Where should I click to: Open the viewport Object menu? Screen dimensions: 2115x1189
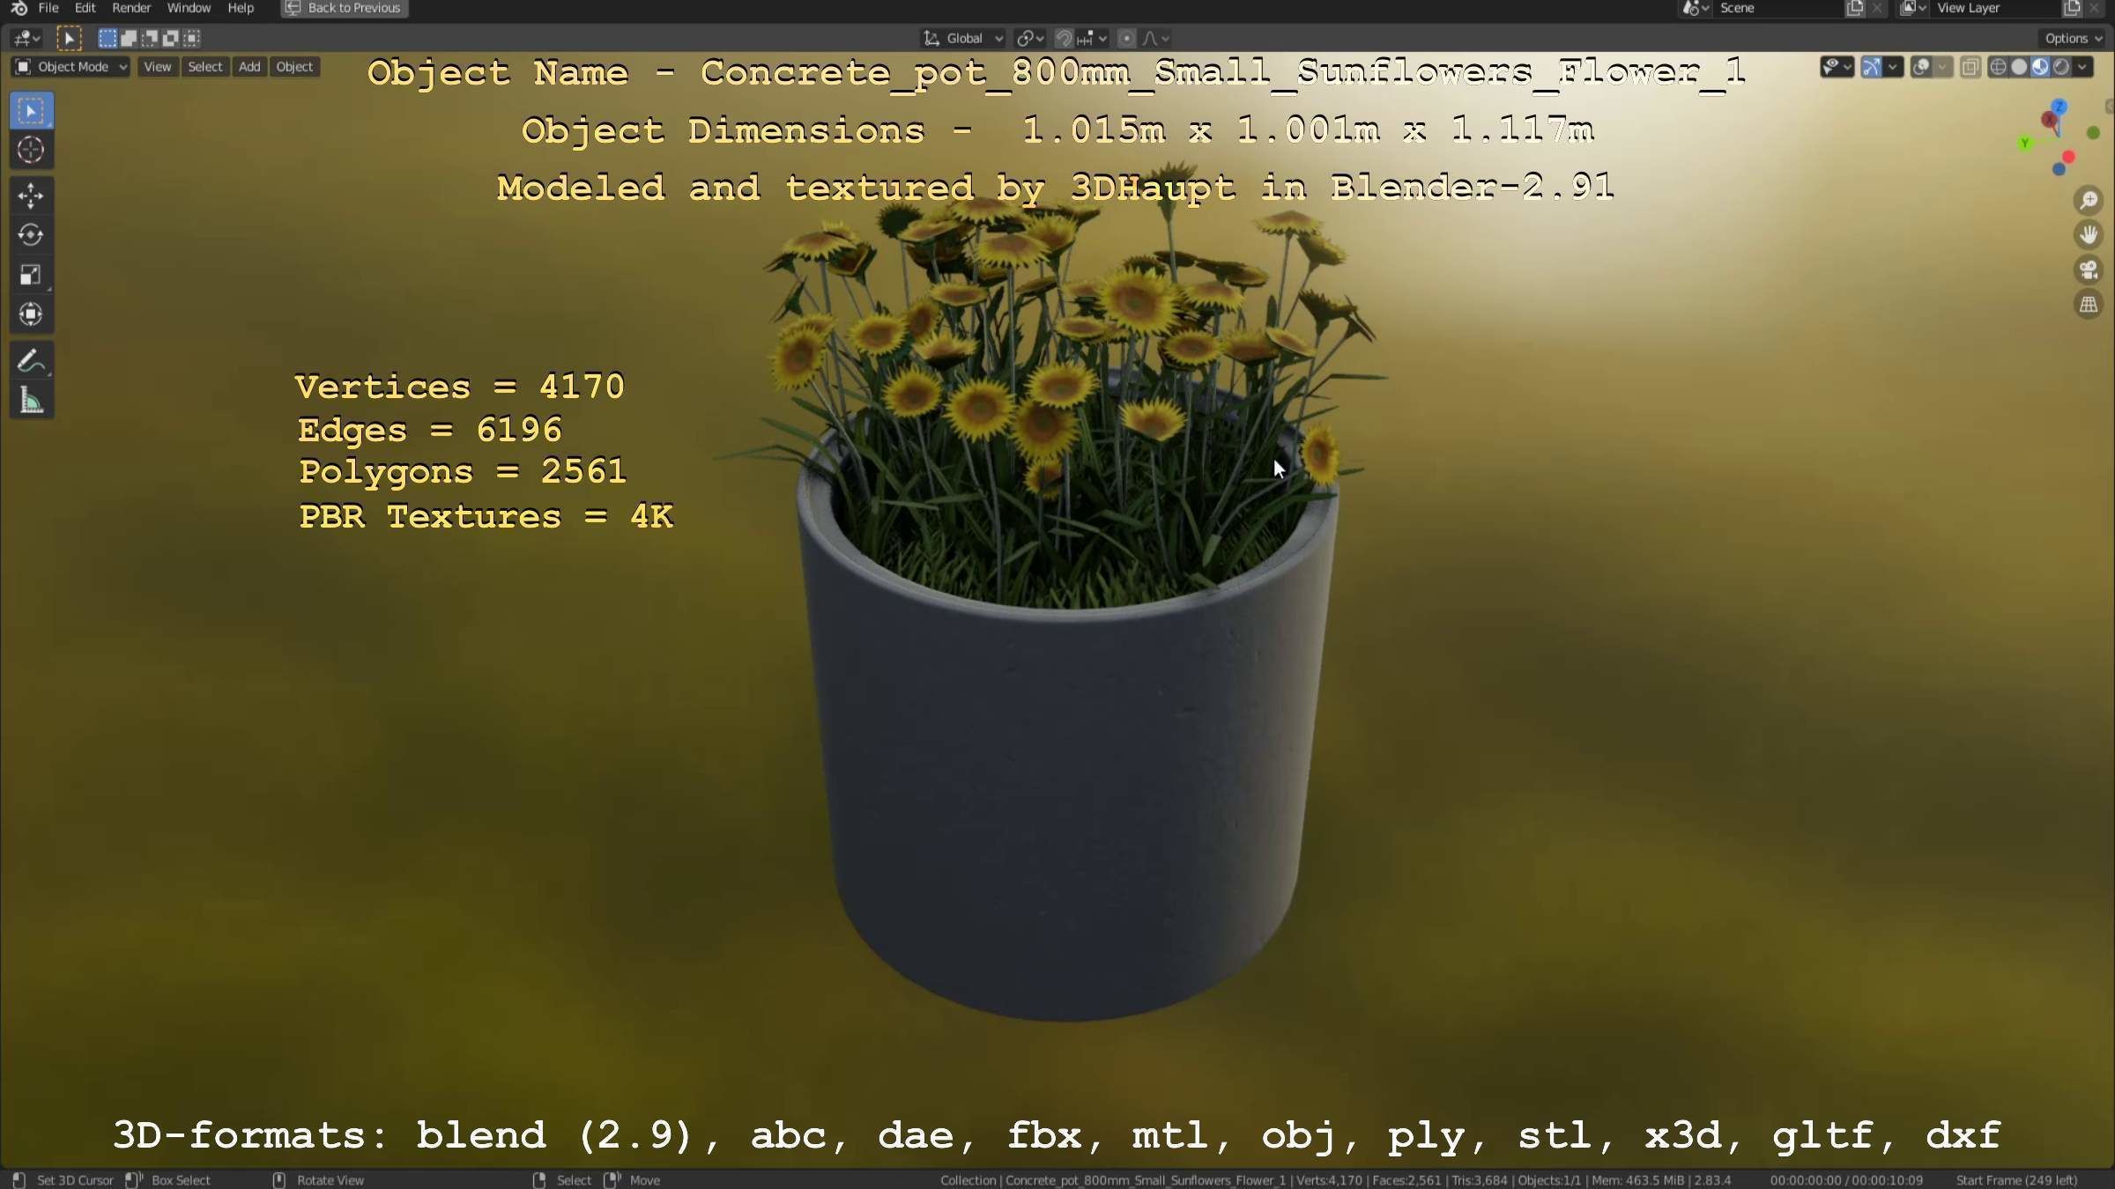pyautogui.click(x=294, y=67)
